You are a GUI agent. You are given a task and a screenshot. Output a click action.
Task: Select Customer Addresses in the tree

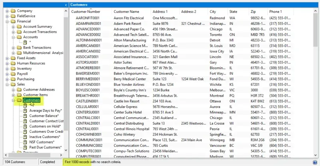point(39,89)
